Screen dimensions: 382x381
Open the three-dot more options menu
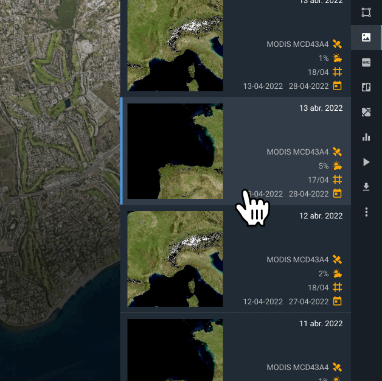[x=366, y=212]
